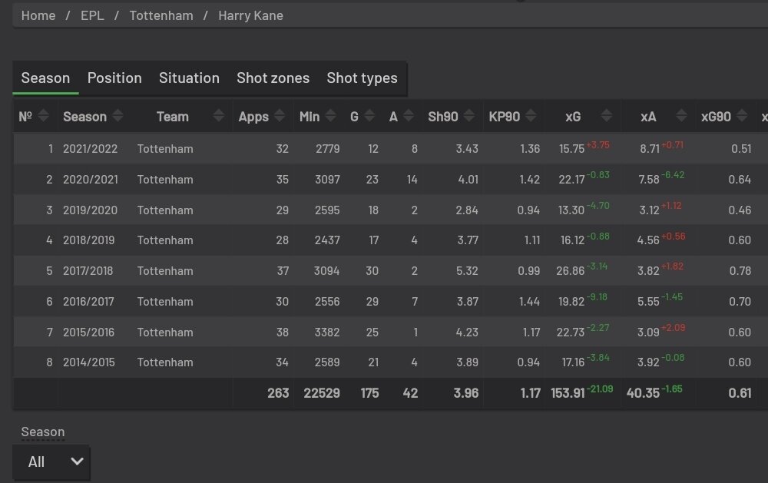Select the 2017/2018 season row
Image resolution: width=768 pixels, height=483 pixels.
pos(390,271)
